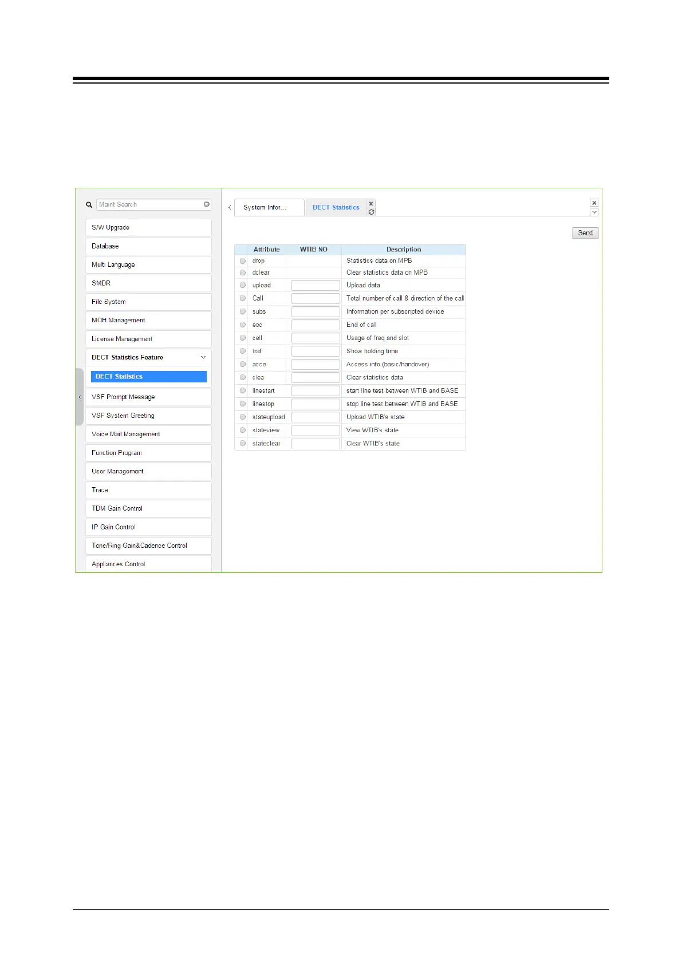Viewport: 682px width, 964px height.
Task: Open License Management menu item
Action: coord(148,339)
